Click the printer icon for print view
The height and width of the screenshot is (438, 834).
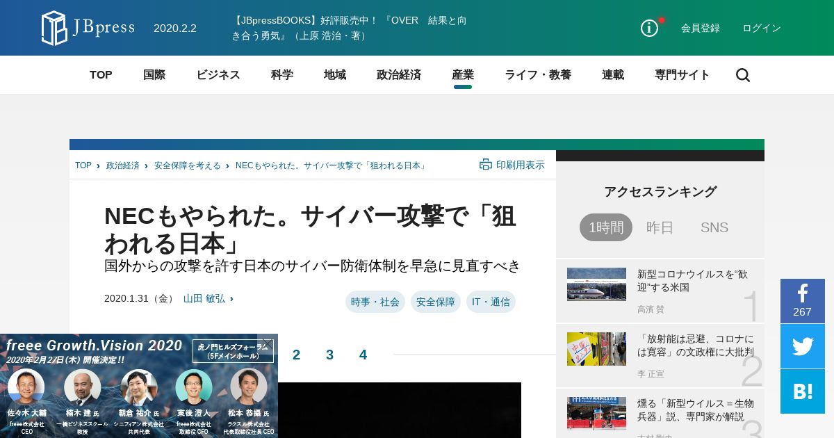point(486,164)
